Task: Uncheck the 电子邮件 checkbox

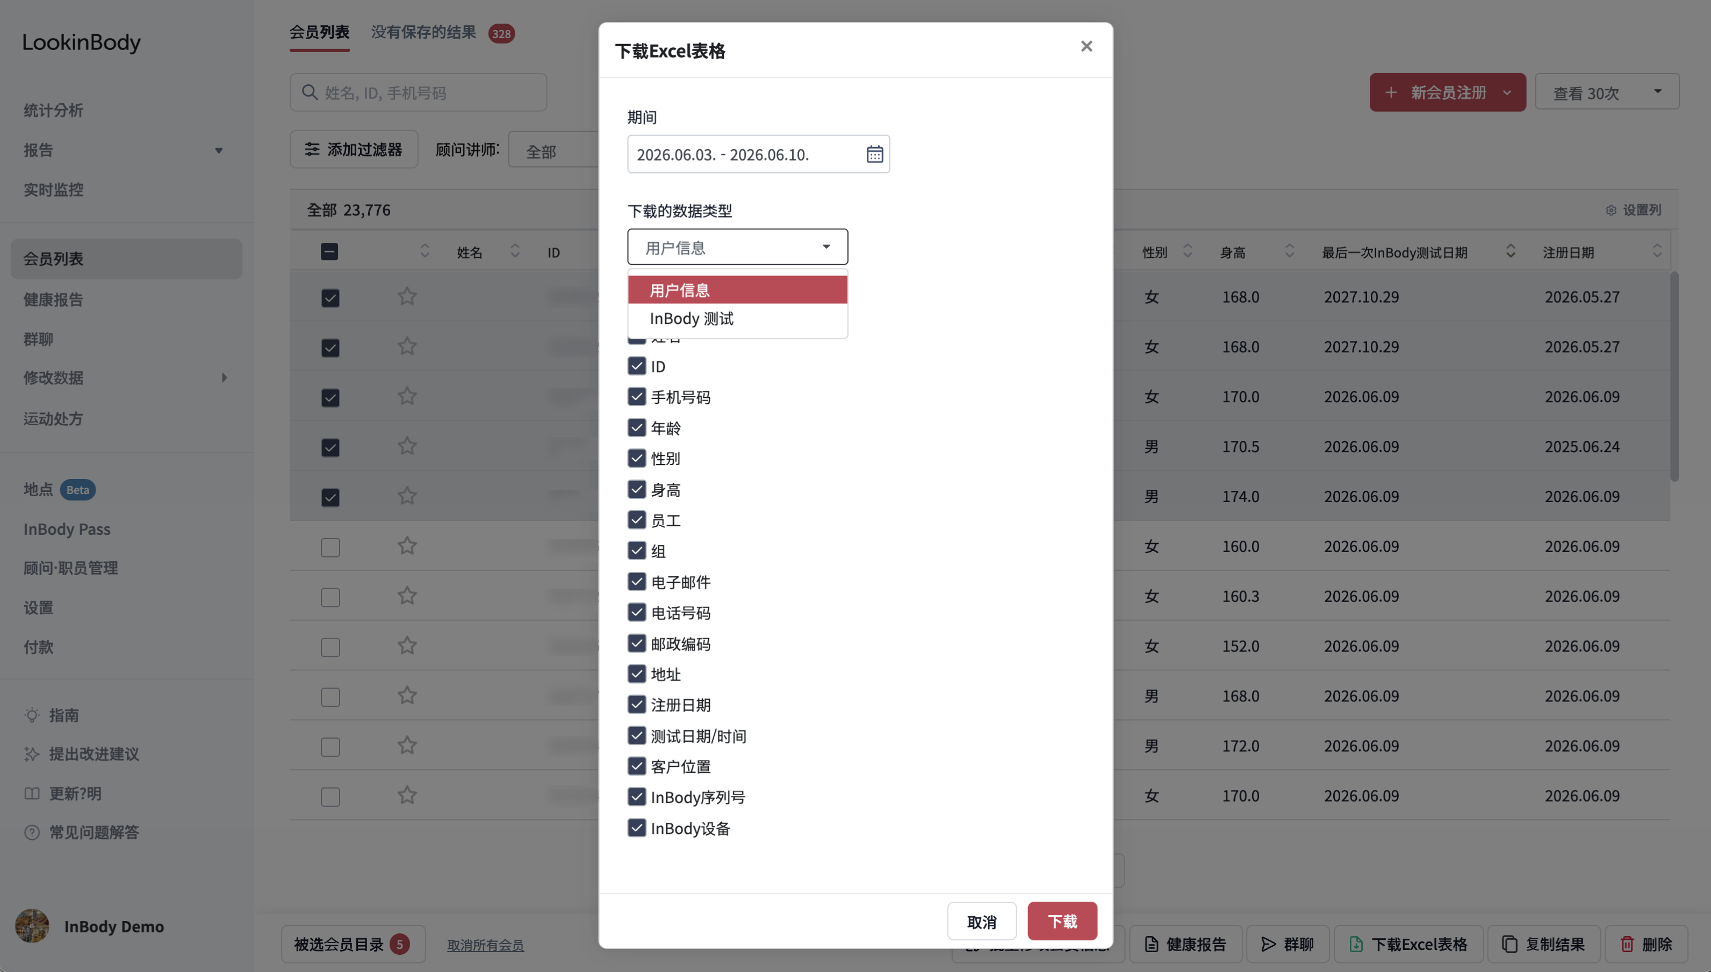Action: 636,582
